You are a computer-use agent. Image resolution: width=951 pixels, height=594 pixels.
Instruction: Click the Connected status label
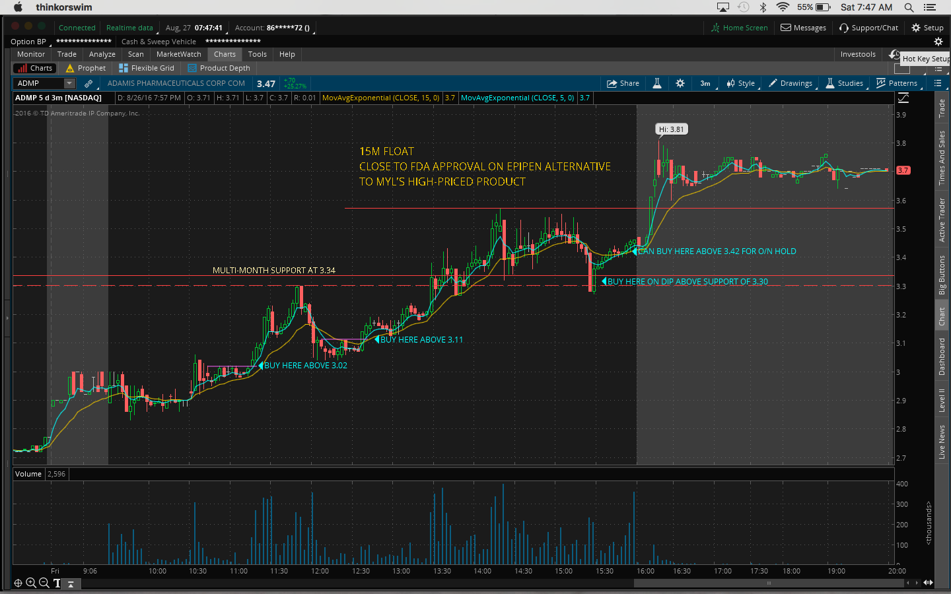click(x=77, y=28)
